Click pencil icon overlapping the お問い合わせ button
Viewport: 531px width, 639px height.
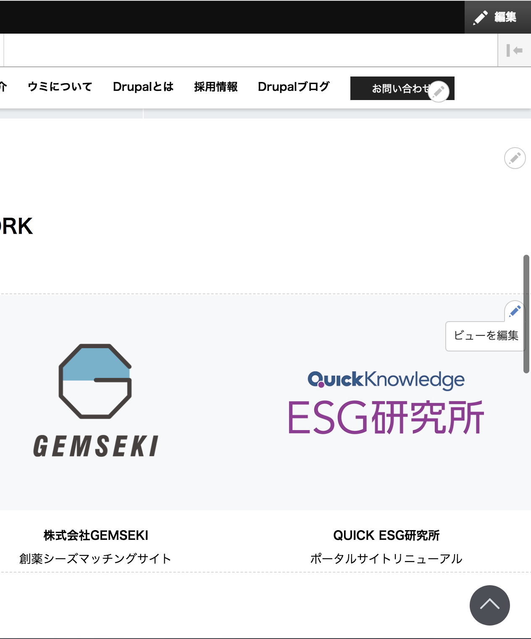click(439, 91)
